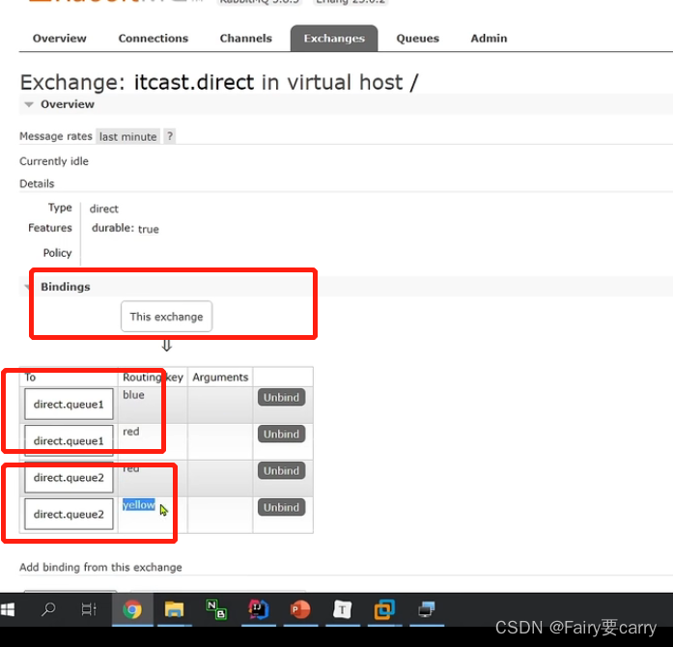Open the Overview tab
The height and width of the screenshot is (647, 673).
coord(59,39)
